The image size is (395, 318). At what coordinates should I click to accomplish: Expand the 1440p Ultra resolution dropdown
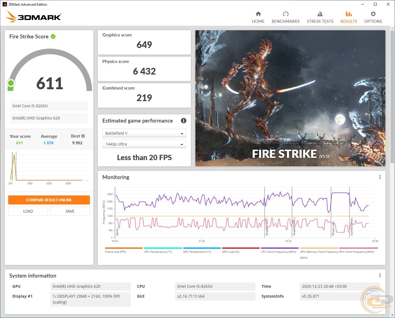click(x=144, y=144)
